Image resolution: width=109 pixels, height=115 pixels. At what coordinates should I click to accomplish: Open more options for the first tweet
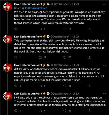[x=104, y=4]
